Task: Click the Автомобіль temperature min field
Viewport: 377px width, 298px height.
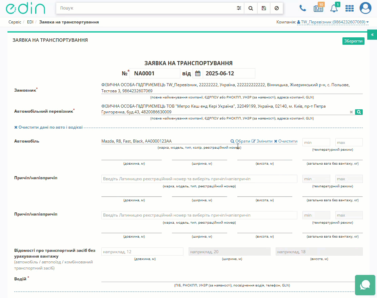Action: pos(316,143)
